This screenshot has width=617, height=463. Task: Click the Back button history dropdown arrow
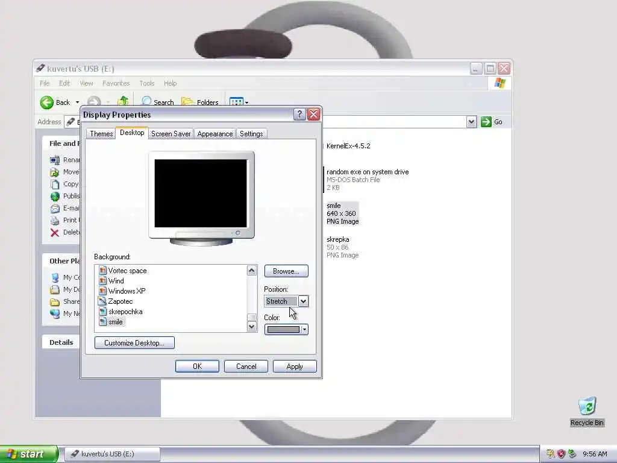(77, 102)
